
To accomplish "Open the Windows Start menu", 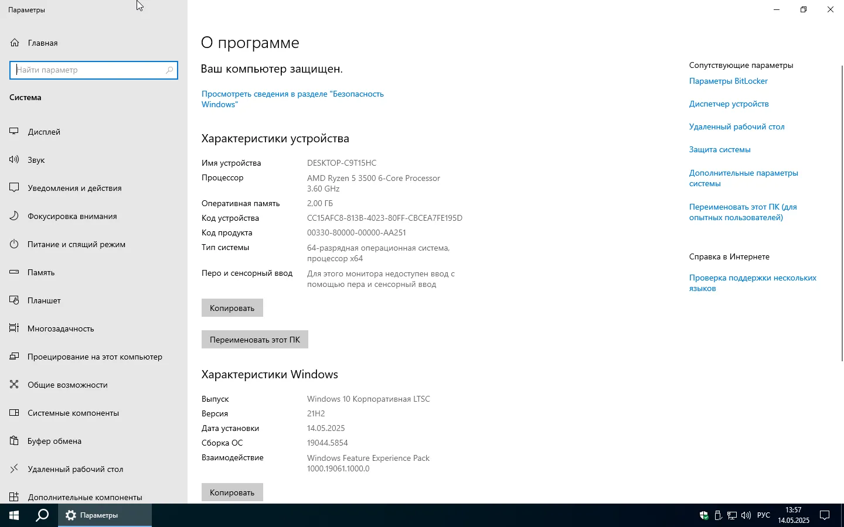I will pyautogui.click(x=14, y=515).
